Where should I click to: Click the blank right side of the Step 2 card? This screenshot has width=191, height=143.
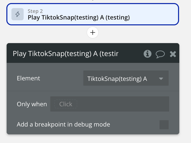[x=155, y=14]
